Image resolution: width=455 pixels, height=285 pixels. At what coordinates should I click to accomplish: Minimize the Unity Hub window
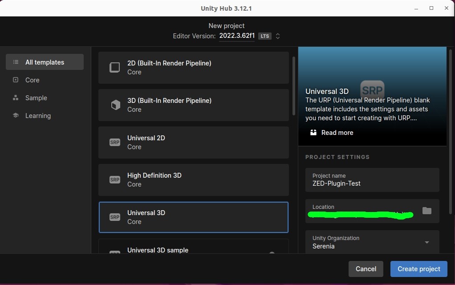coord(416,8)
